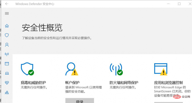The width and height of the screenshot is (192, 103).
Task: Open 帐户保护 section
Action: [x=72, y=83]
